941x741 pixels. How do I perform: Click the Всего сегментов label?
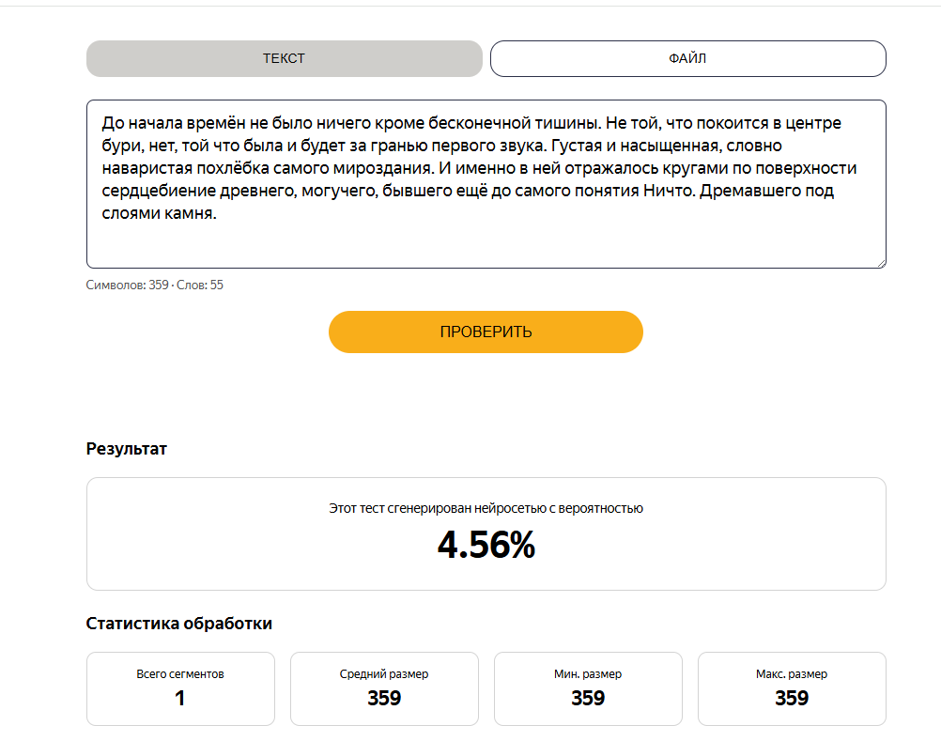pyautogui.click(x=180, y=673)
